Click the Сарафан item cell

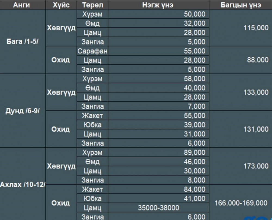tap(92, 51)
